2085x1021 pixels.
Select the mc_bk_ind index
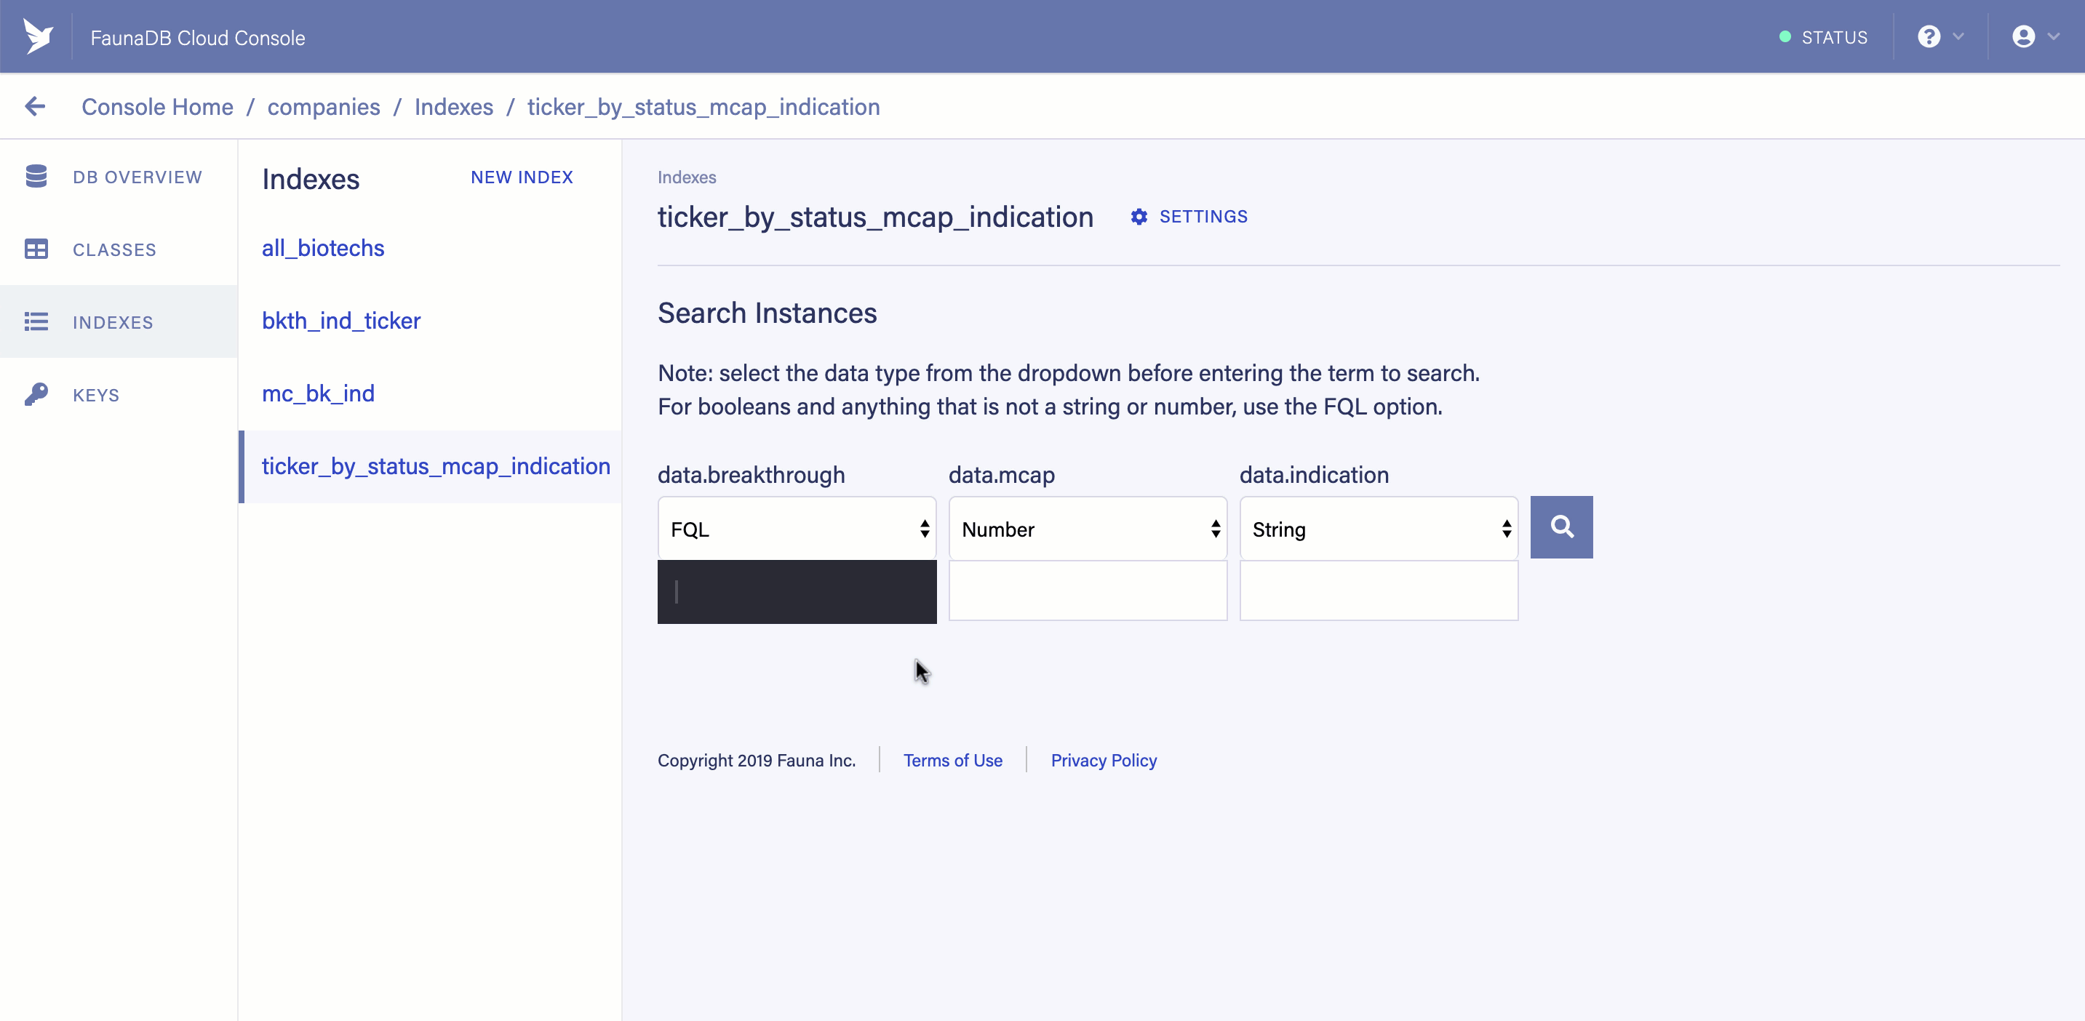[x=318, y=394]
